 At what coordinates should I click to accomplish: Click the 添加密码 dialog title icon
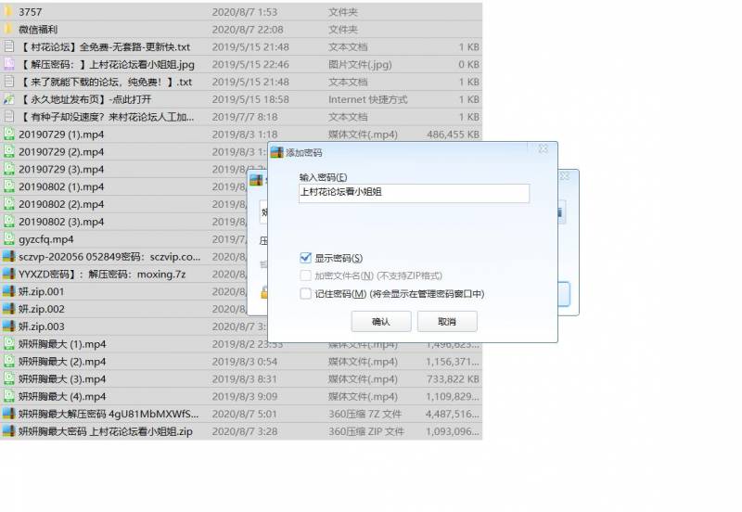[275, 152]
